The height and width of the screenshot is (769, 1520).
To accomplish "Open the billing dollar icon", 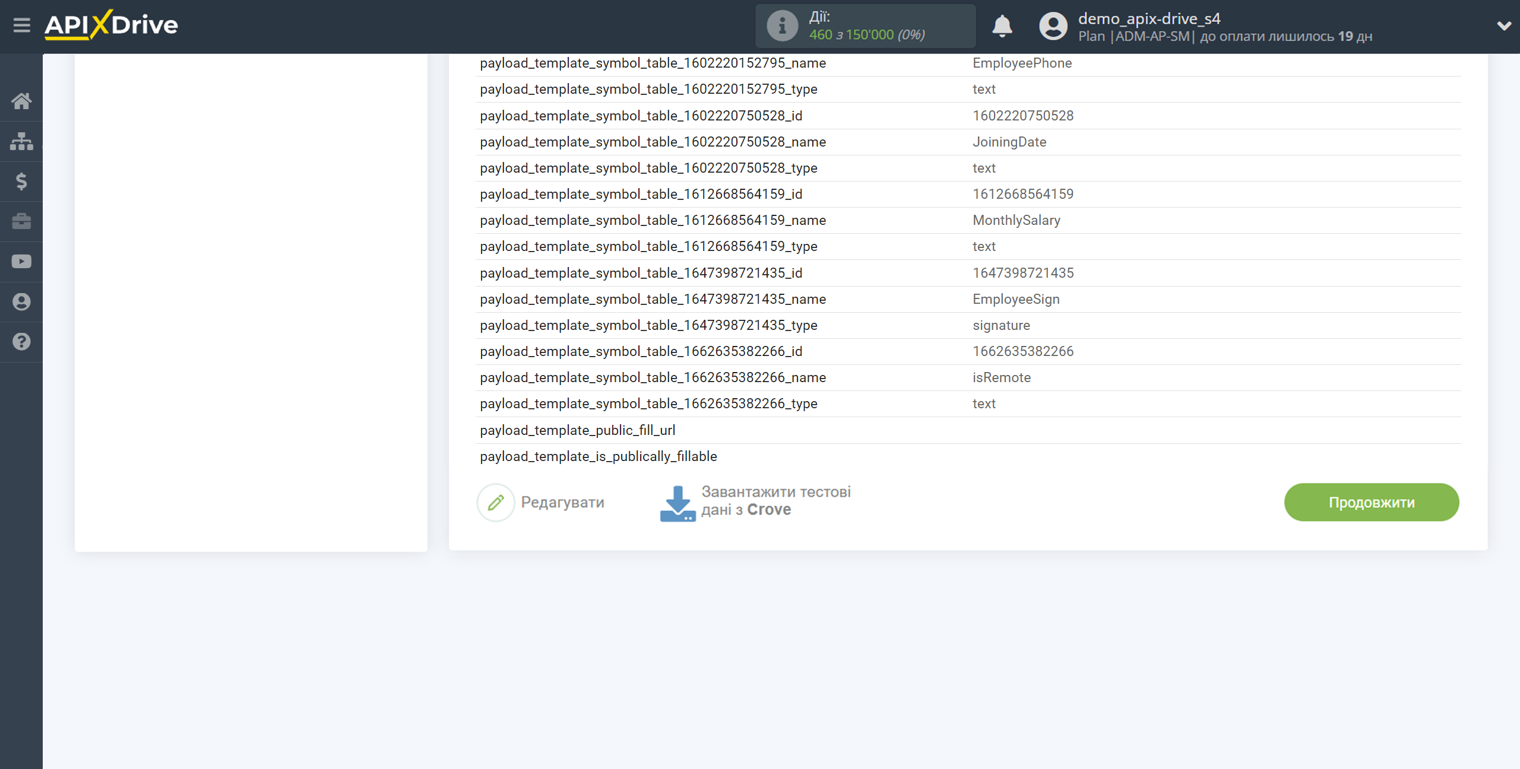I will click(x=21, y=181).
